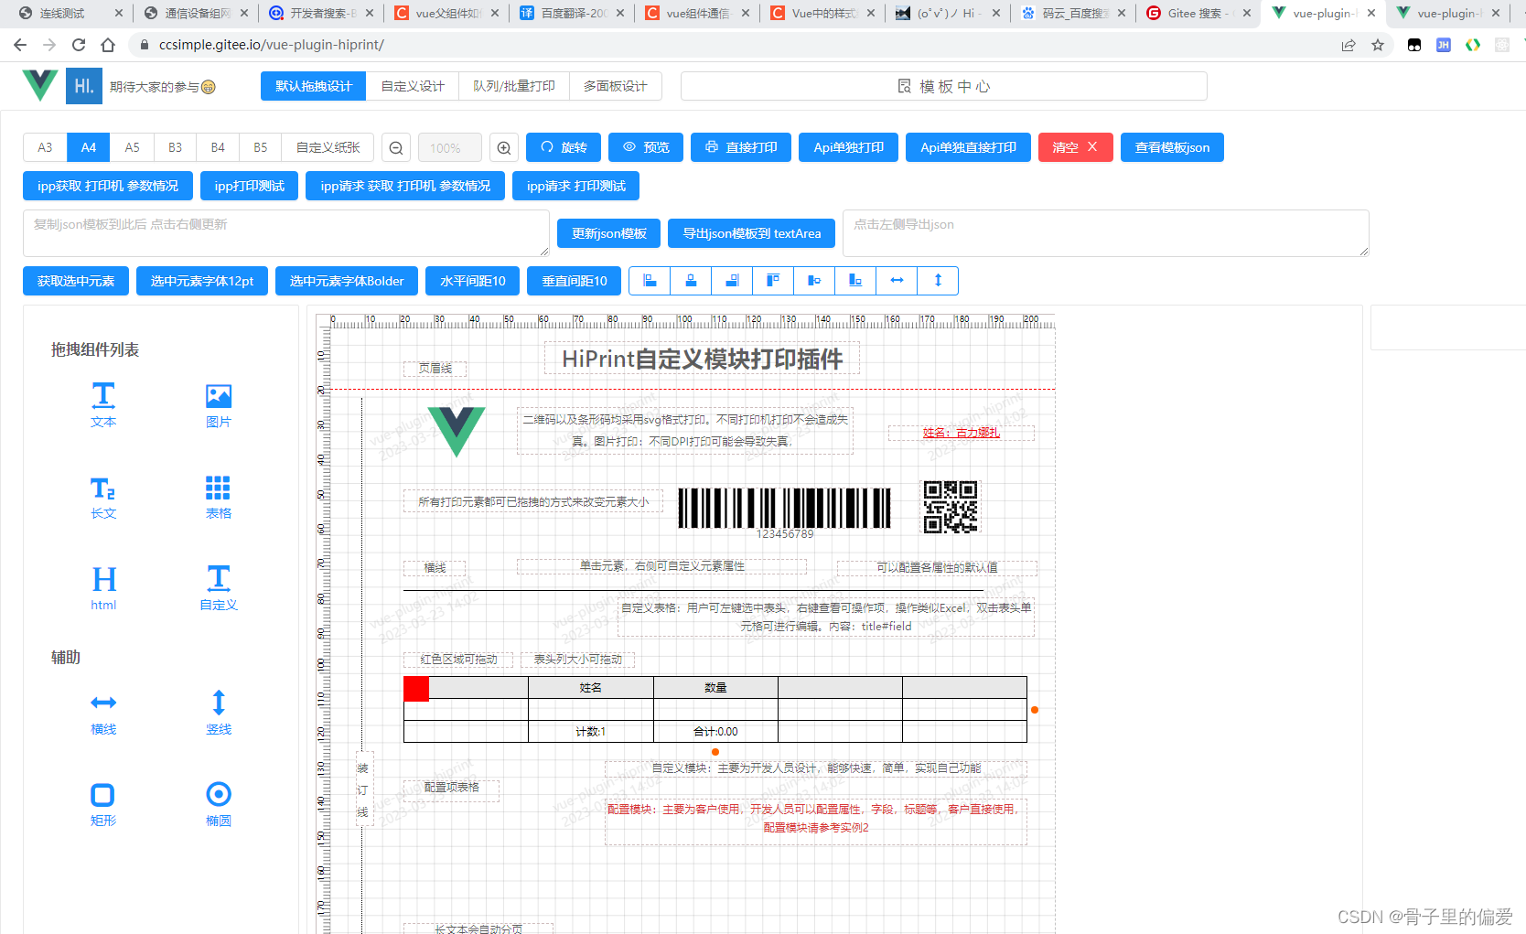Distribute elements vertically with arrow icon
The height and width of the screenshot is (934, 1526).
point(938,281)
